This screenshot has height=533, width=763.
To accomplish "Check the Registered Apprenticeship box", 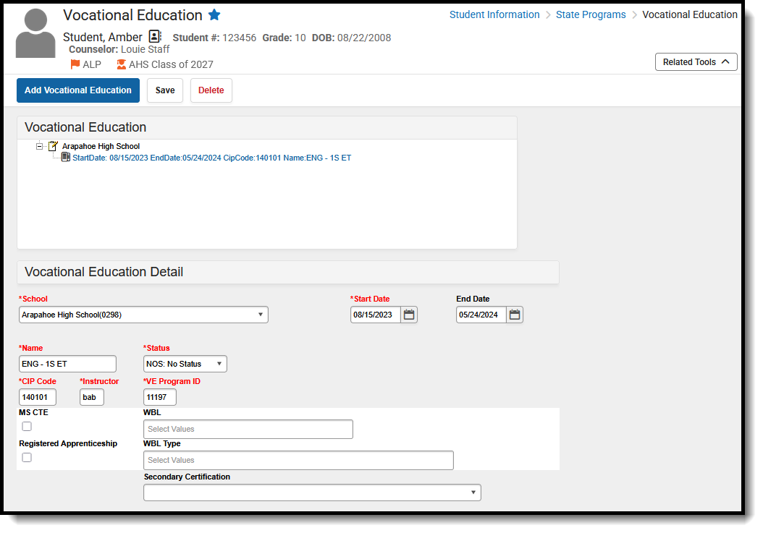I will (x=27, y=457).
